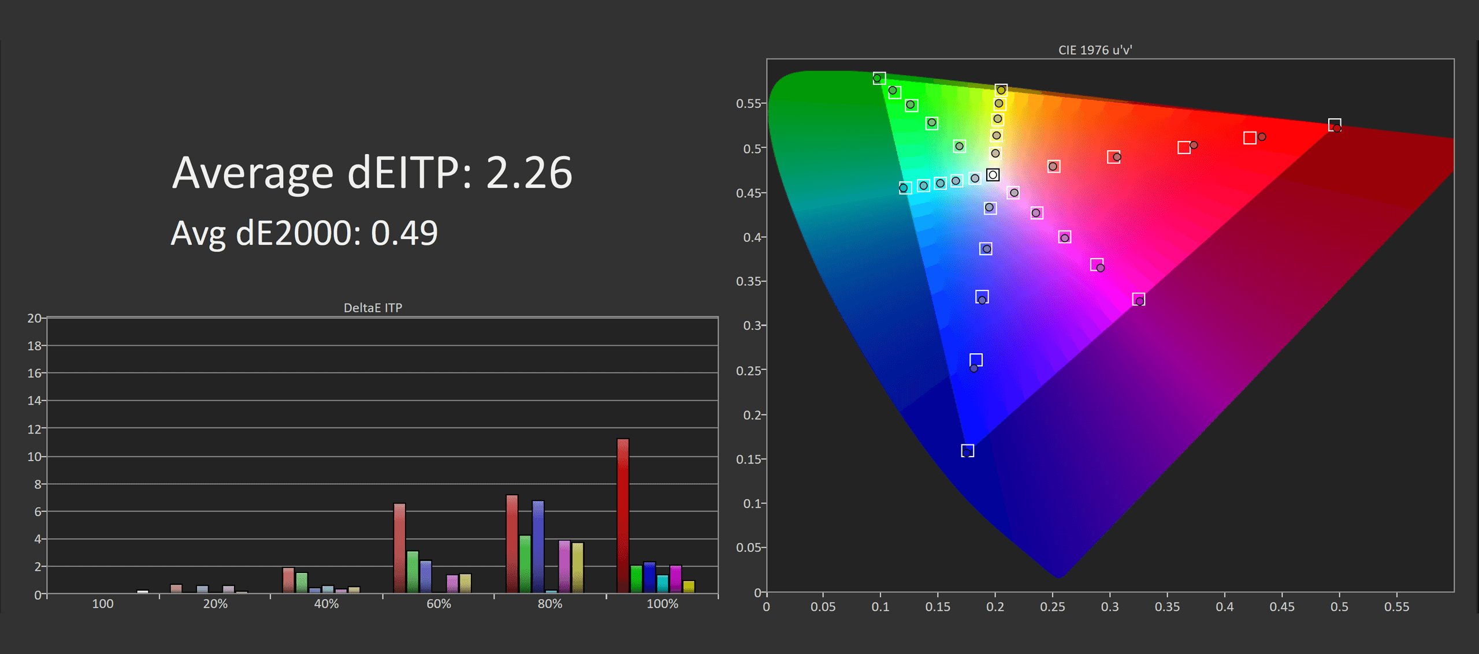
Task: Click the 100% blue target square at the gamut bottom
Action: click(x=967, y=450)
